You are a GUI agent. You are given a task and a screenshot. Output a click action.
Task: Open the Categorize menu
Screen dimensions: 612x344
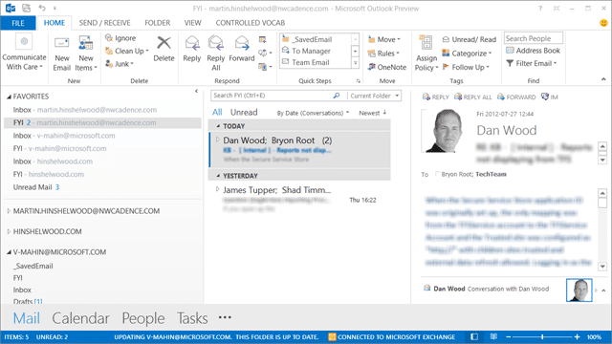click(x=467, y=54)
